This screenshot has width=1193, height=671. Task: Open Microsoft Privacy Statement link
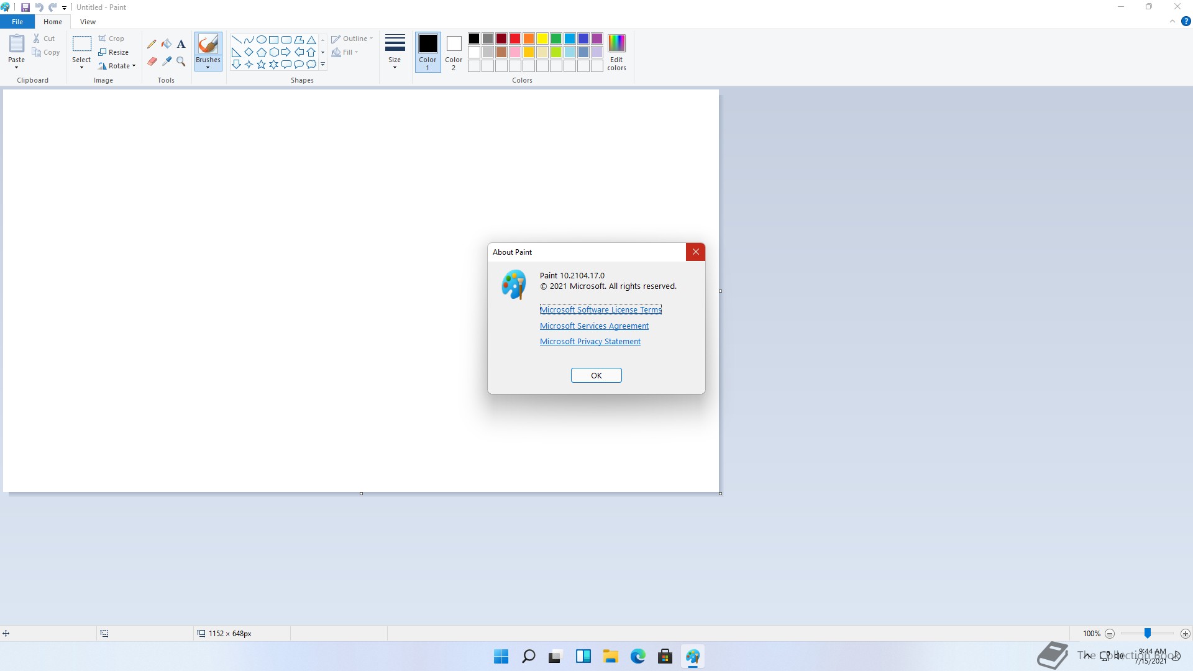tap(590, 342)
